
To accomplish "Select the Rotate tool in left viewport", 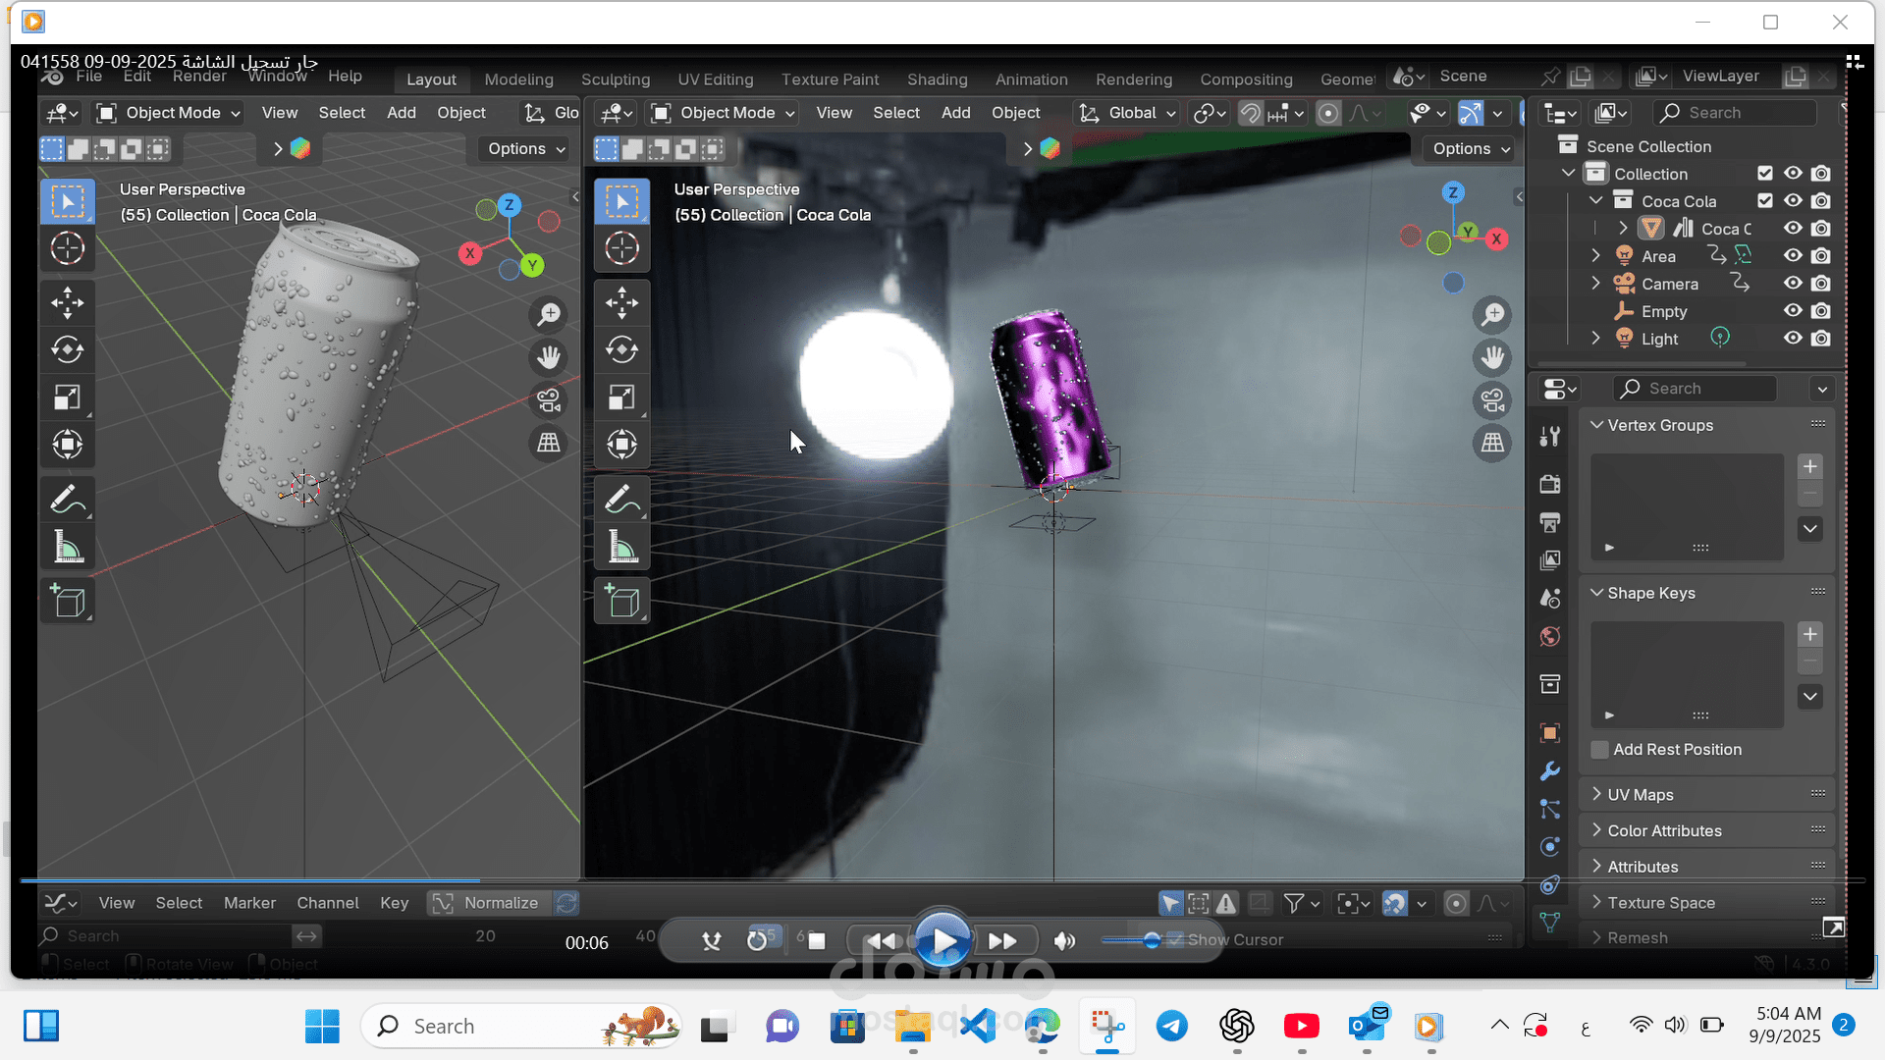I will pyautogui.click(x=68, y=349).
